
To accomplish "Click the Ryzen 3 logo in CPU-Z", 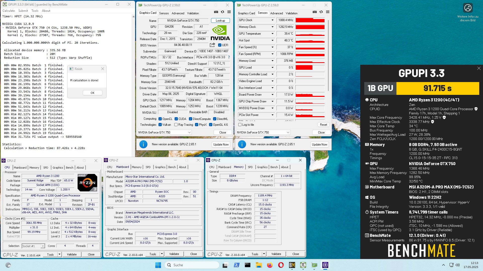I will [x=87, y=183].
